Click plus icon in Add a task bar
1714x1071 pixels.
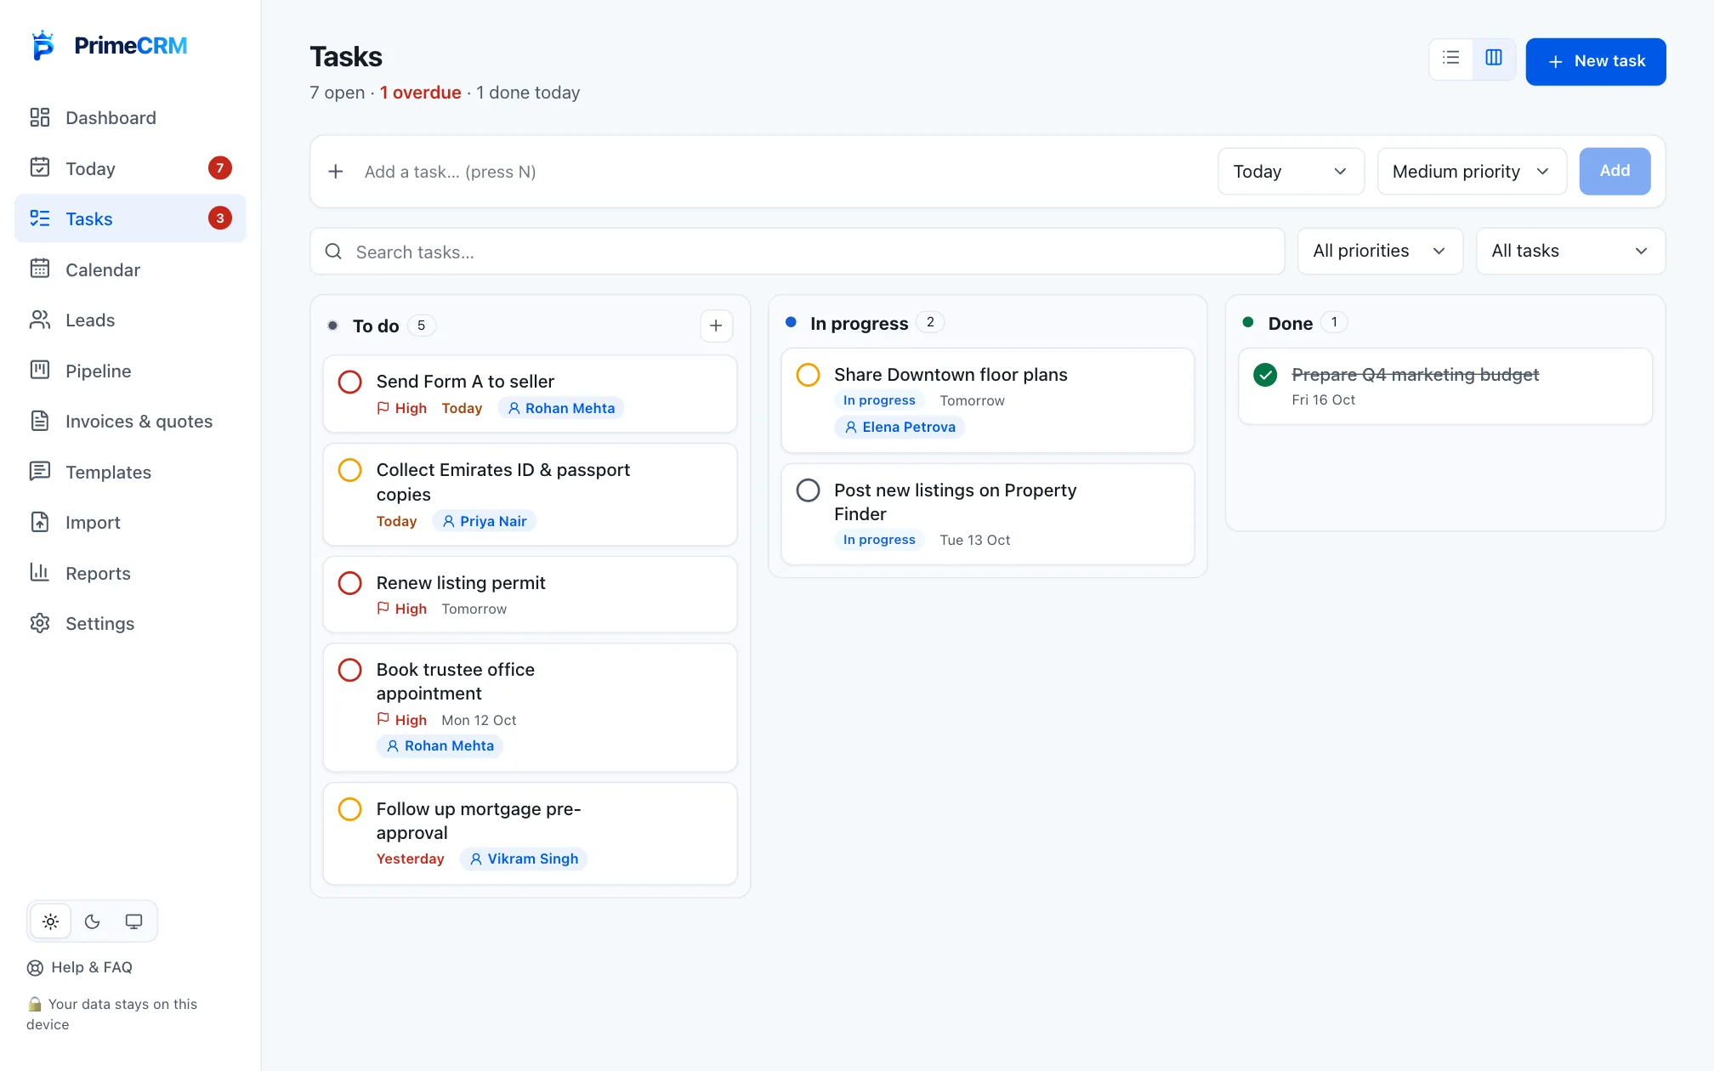[x=336, y=172]
